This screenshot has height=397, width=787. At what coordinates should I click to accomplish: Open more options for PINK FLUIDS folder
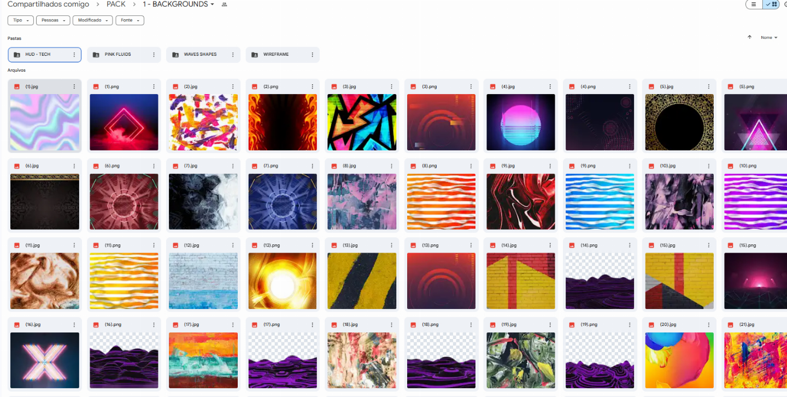tap(154, 55)
